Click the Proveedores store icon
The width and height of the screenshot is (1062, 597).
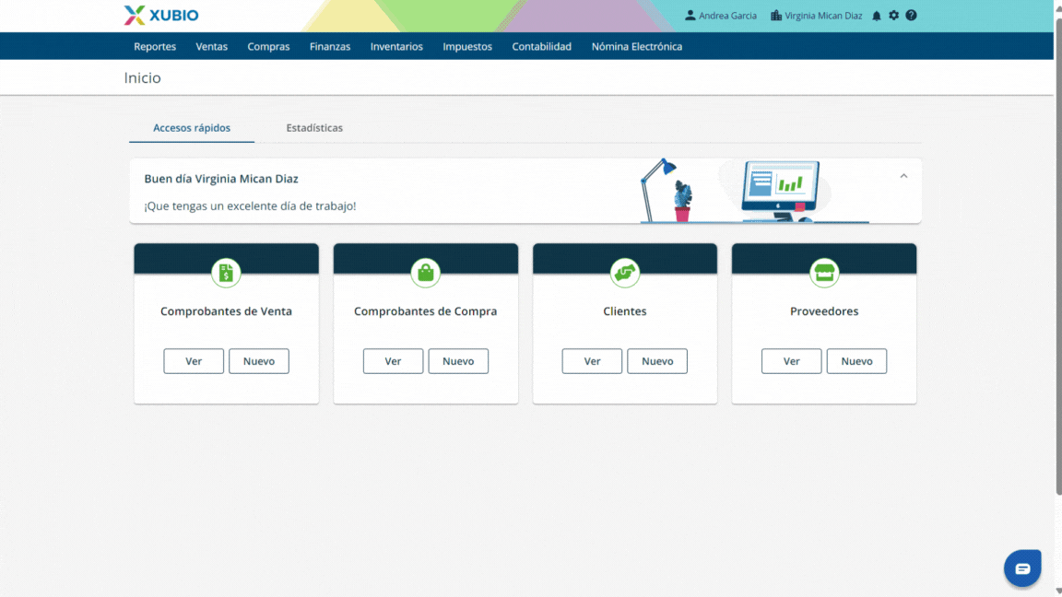click(x=824, y=273)
